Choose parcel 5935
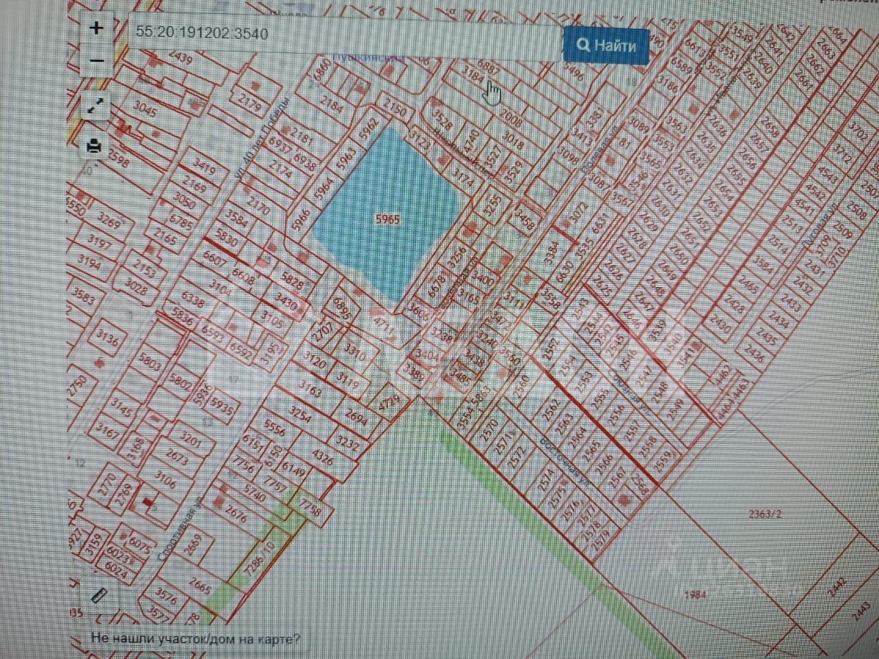 [x=221, y=405]
